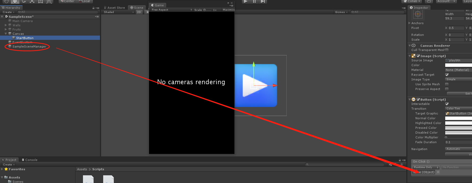Switch to the Scene tab
Screen dimensions: 472x183
click(x=137, y=8)
